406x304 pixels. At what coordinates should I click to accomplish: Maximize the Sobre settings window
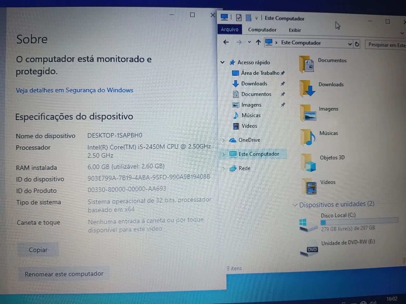click(192, 15)
